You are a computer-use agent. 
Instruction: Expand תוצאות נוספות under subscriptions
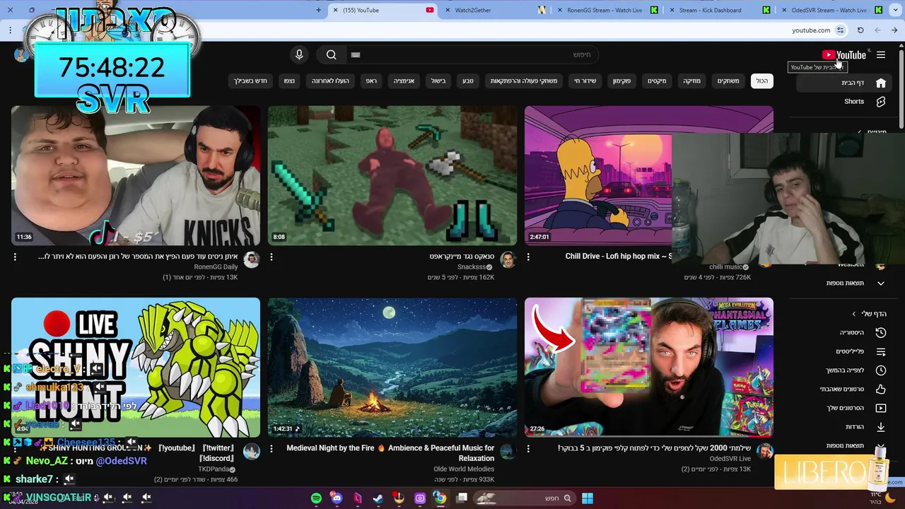[846, 283]
